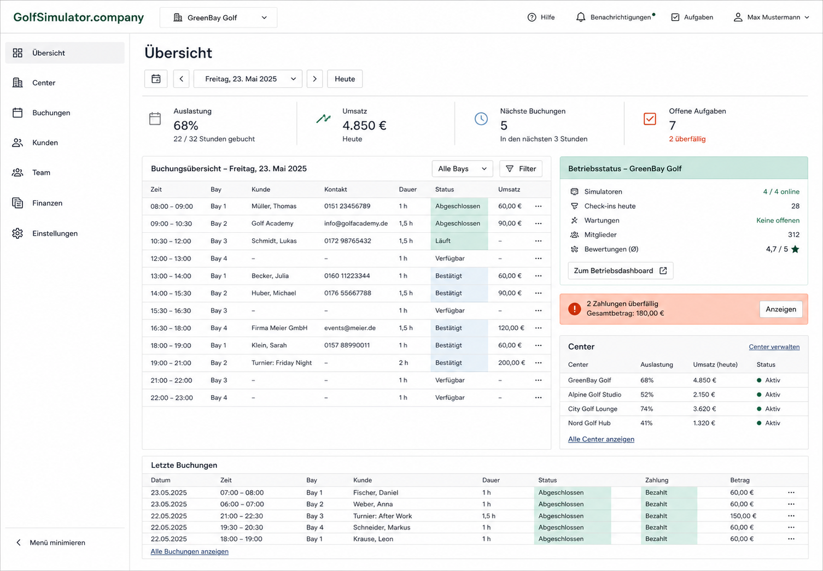Viewport: 823px width, 571px height.
Task: Open row options for Fischer, Daniel booking
Action: [x=791, y=492]
